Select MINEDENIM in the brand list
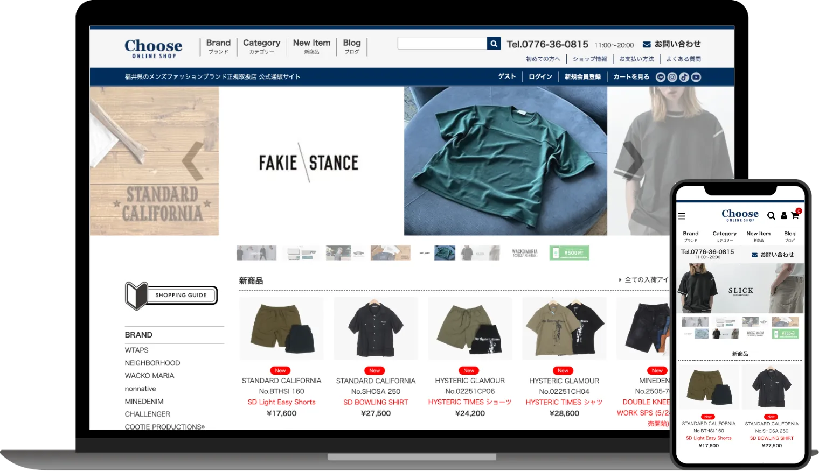Image resolution: width=819 pixels, height=471 pixels. pos(144,402)
